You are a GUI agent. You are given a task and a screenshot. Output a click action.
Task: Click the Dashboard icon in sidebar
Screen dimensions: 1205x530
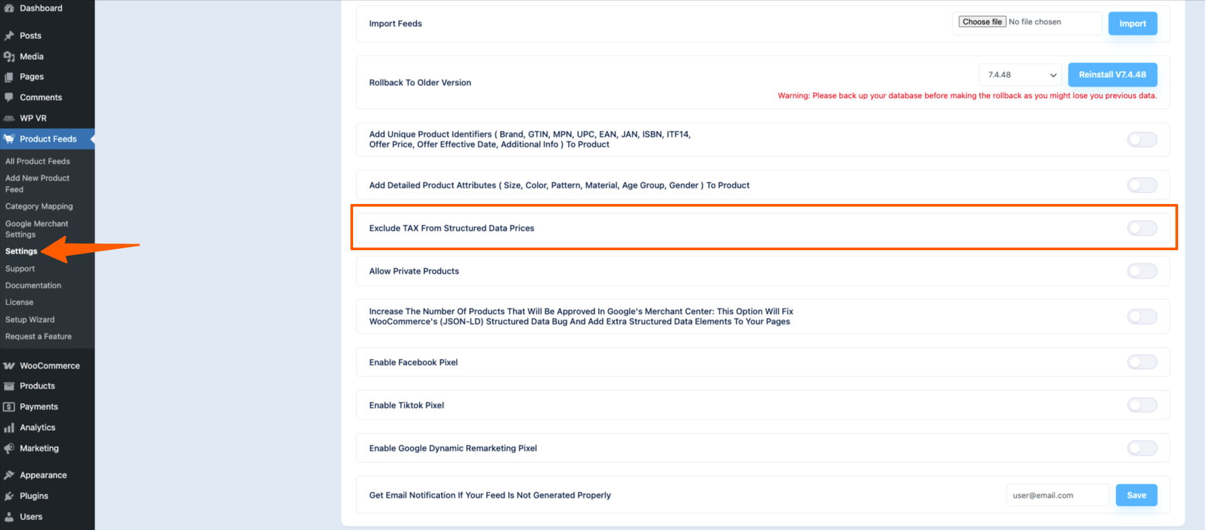click(x=9, y=8)
